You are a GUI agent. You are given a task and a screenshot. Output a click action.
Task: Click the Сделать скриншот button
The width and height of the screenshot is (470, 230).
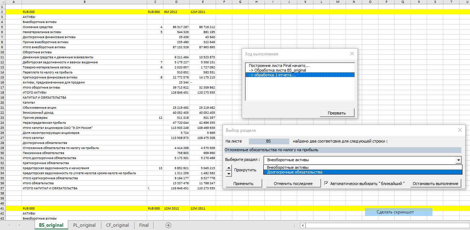(399, 212)
